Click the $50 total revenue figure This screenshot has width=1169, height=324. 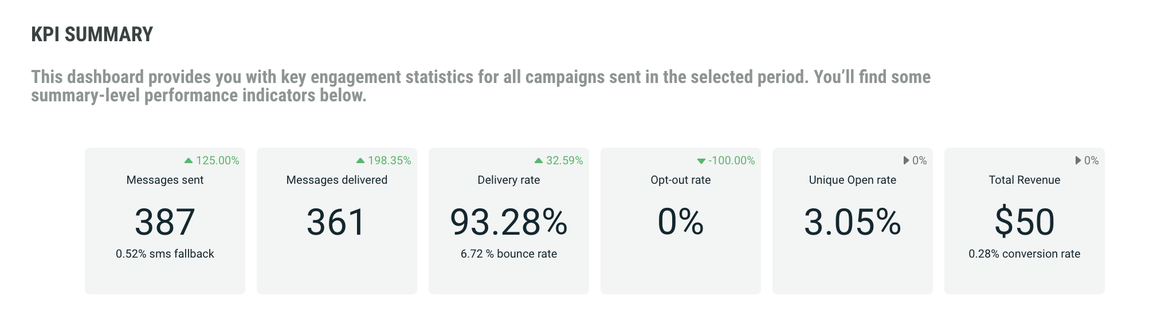[x=1024, y=222]
